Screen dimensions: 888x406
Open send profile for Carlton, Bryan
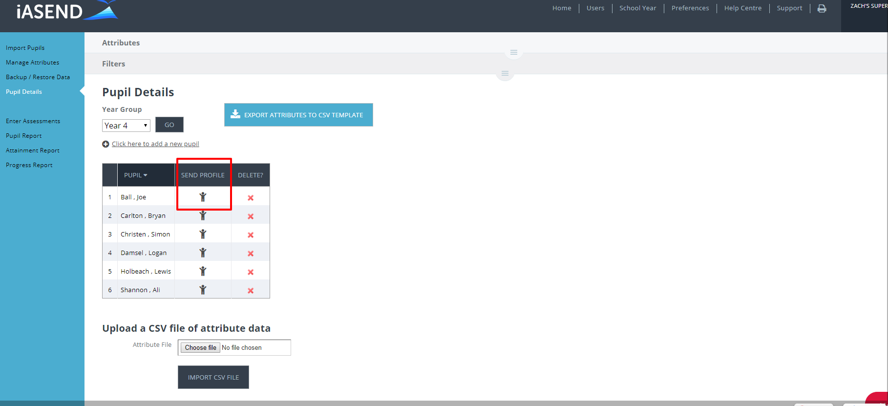(203, 215)
